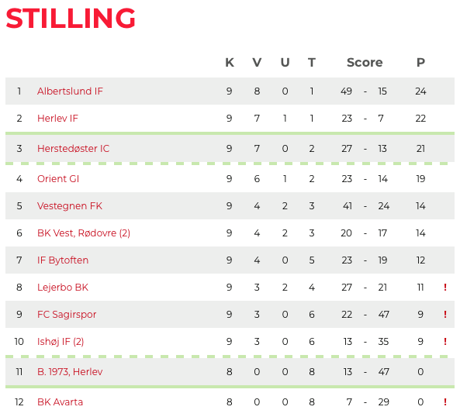
Task: Click the BK Avarta team link
Action: pos(60,401)
